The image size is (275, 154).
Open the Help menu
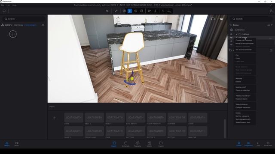click(14, 5)
